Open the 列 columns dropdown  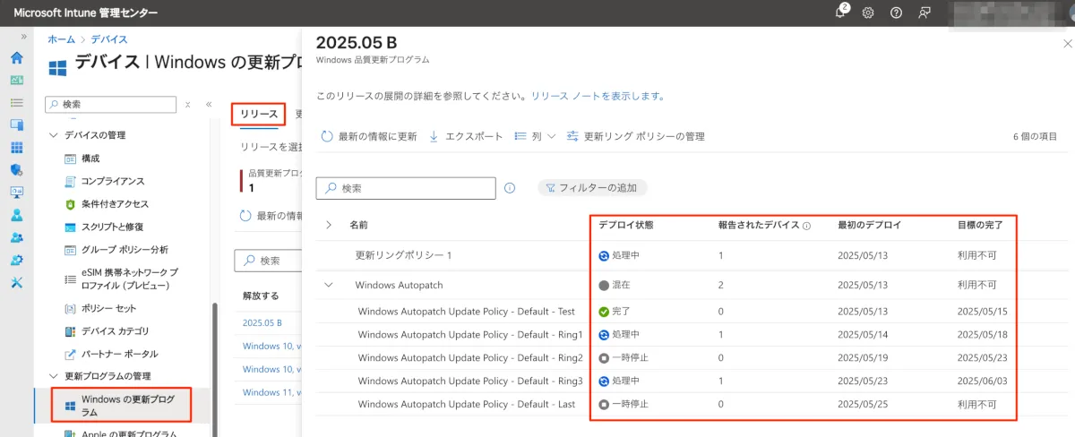click(536, 136)
